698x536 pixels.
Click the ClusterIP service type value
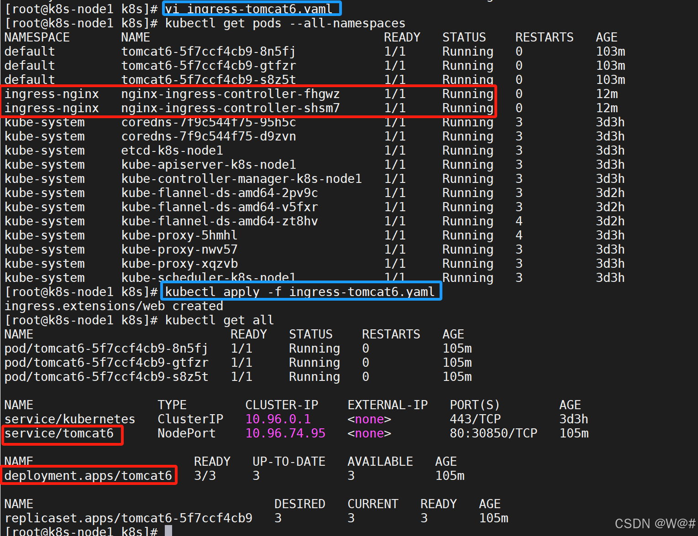click(x=190, y=419)
